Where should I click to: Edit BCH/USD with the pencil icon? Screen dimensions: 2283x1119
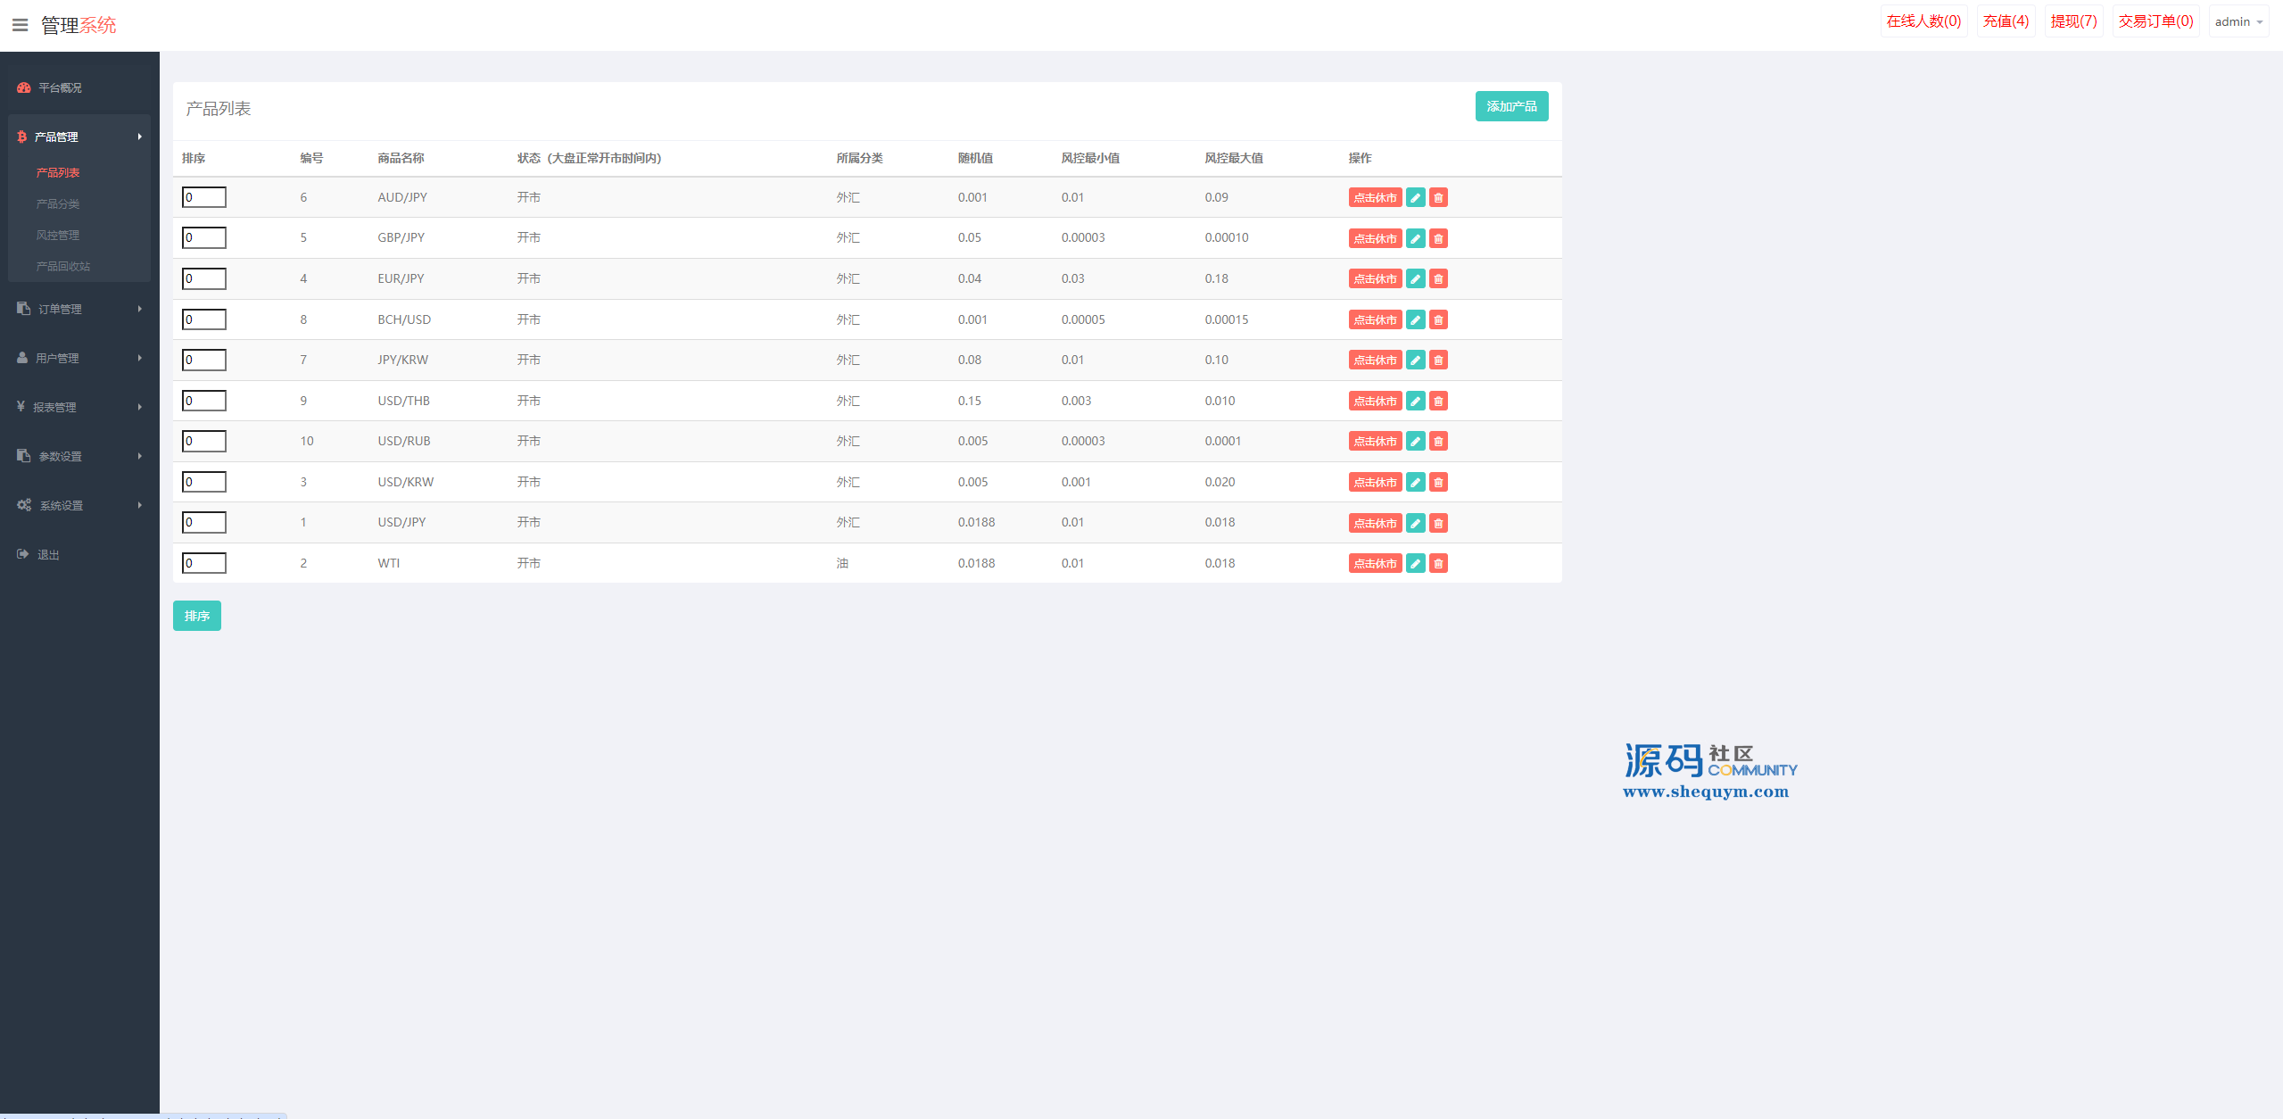coord(1415,319)
